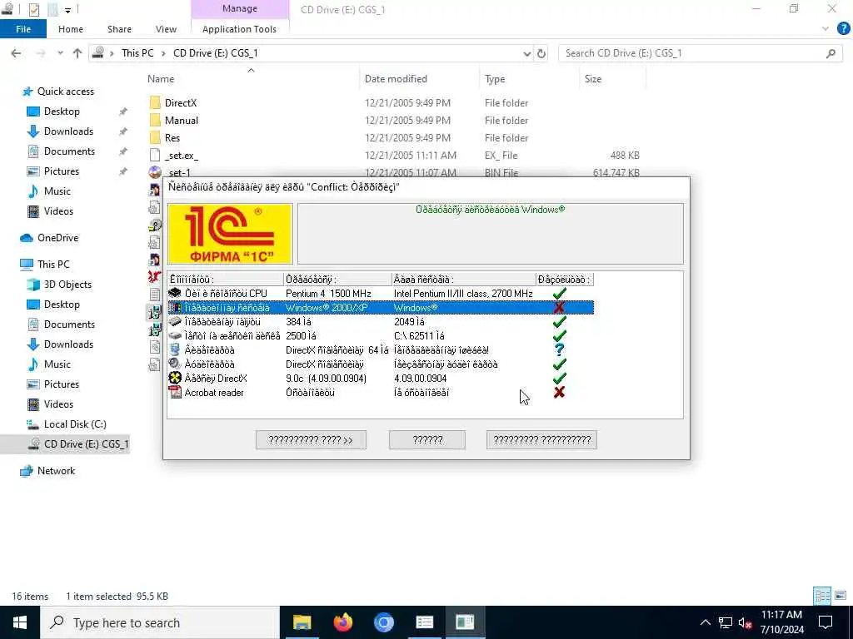Image resolution: width=853 pixels, height=639 pixels.
Task: Open the Share ribbon tab
Action: (x=119, y=29)
